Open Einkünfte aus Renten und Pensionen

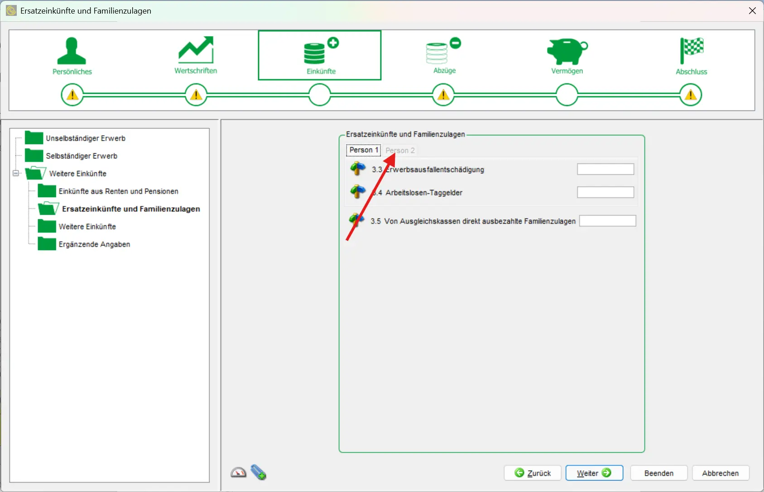coord(118,191)
